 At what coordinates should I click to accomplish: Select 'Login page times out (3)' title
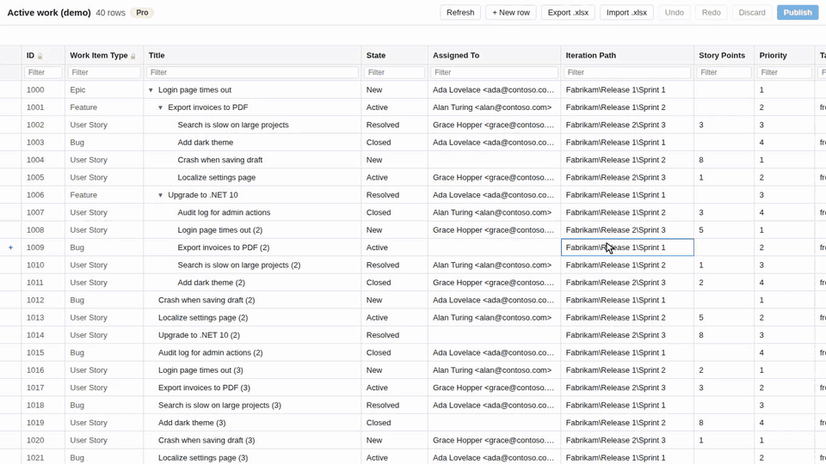[x=200, y=370]
